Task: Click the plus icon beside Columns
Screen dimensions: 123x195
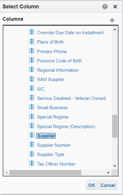Action: click(x=112, y=20)
